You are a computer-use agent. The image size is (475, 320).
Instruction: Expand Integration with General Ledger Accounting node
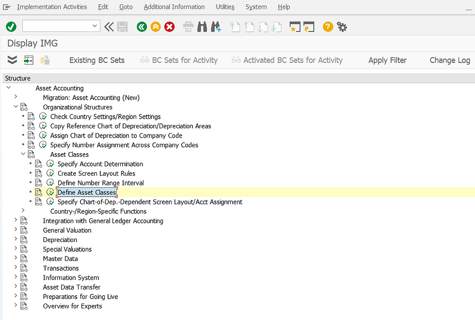(16, 220)
